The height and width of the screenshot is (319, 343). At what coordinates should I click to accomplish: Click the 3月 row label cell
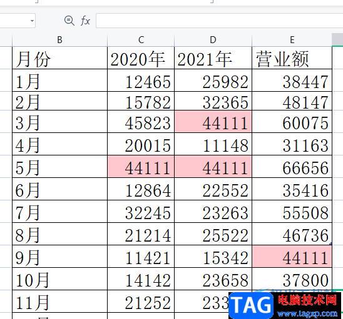[59, 122]
